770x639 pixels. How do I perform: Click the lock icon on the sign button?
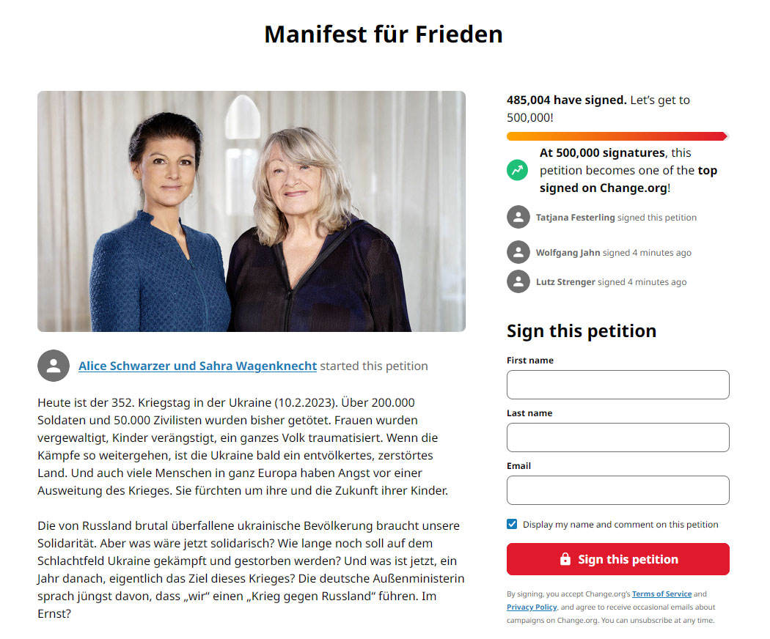click(x=565, y=559)
